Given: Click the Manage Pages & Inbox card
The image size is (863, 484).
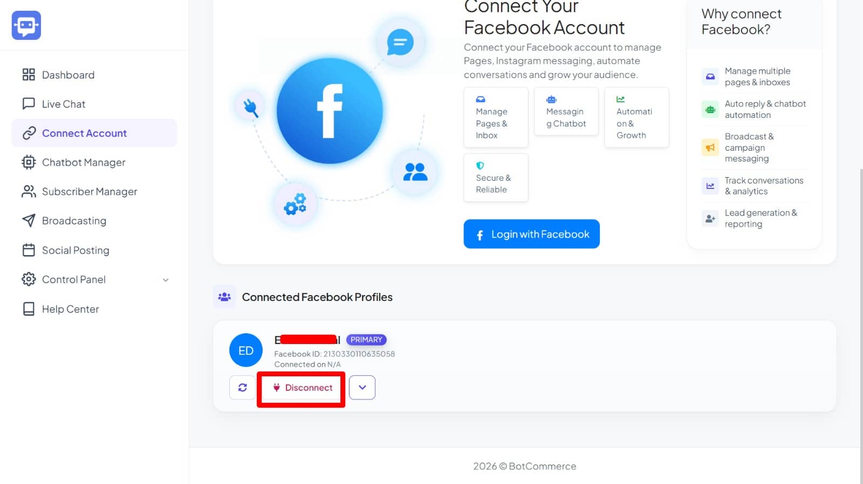Looking at the screenshot, I should point(496,117).
